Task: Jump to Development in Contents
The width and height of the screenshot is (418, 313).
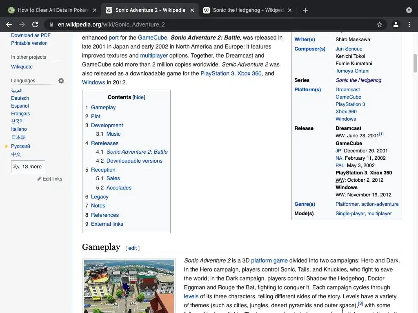Action: point(107,126)
